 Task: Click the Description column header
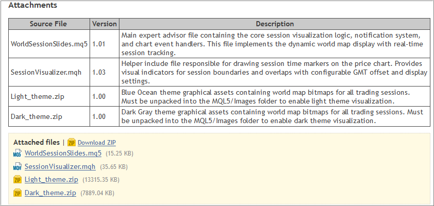coord(274,24)
